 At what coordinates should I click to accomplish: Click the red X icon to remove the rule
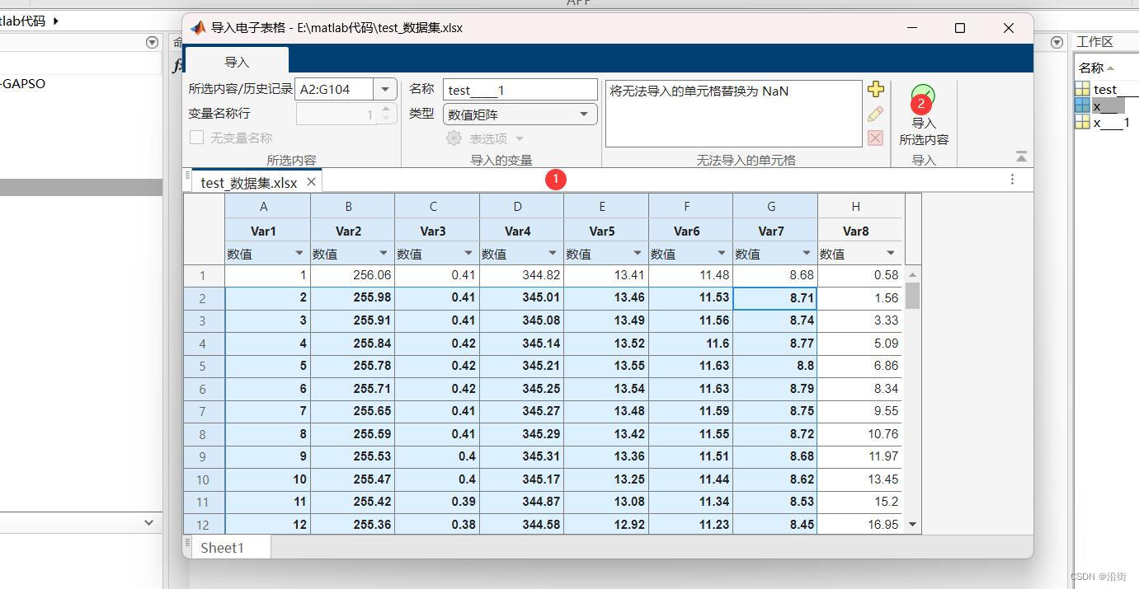pos(876,138)
